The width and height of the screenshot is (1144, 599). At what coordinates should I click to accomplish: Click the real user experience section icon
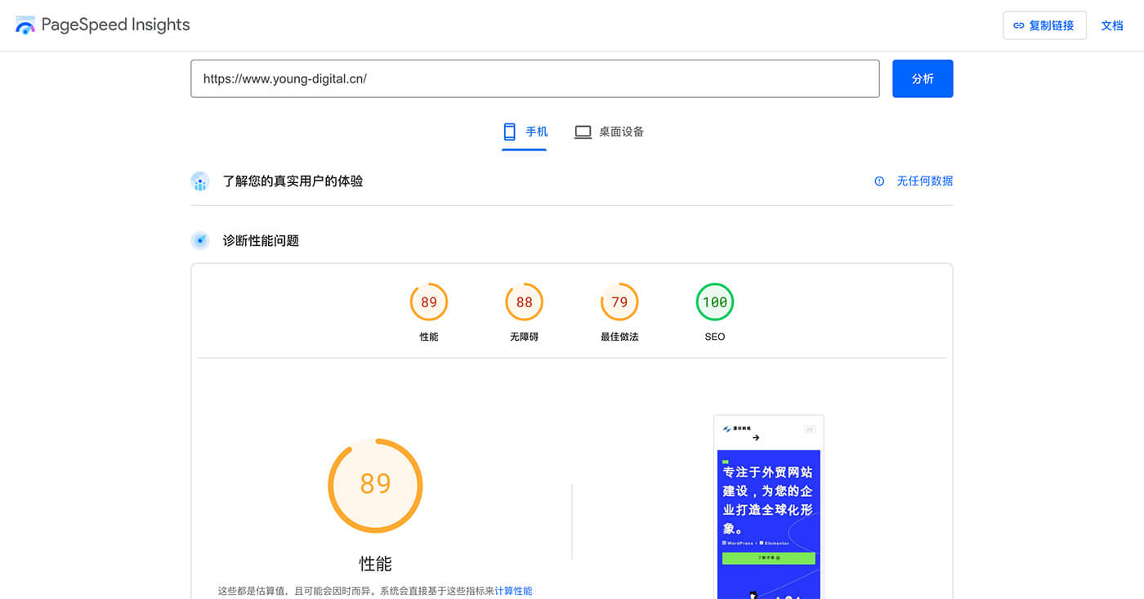tap(200, 181)
